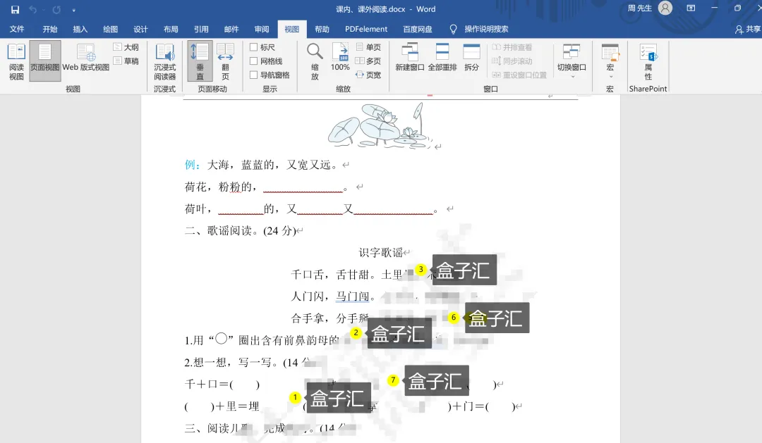Click the Share button (共享)
This screenshot has height=443, width=762.
coord(748,30)
